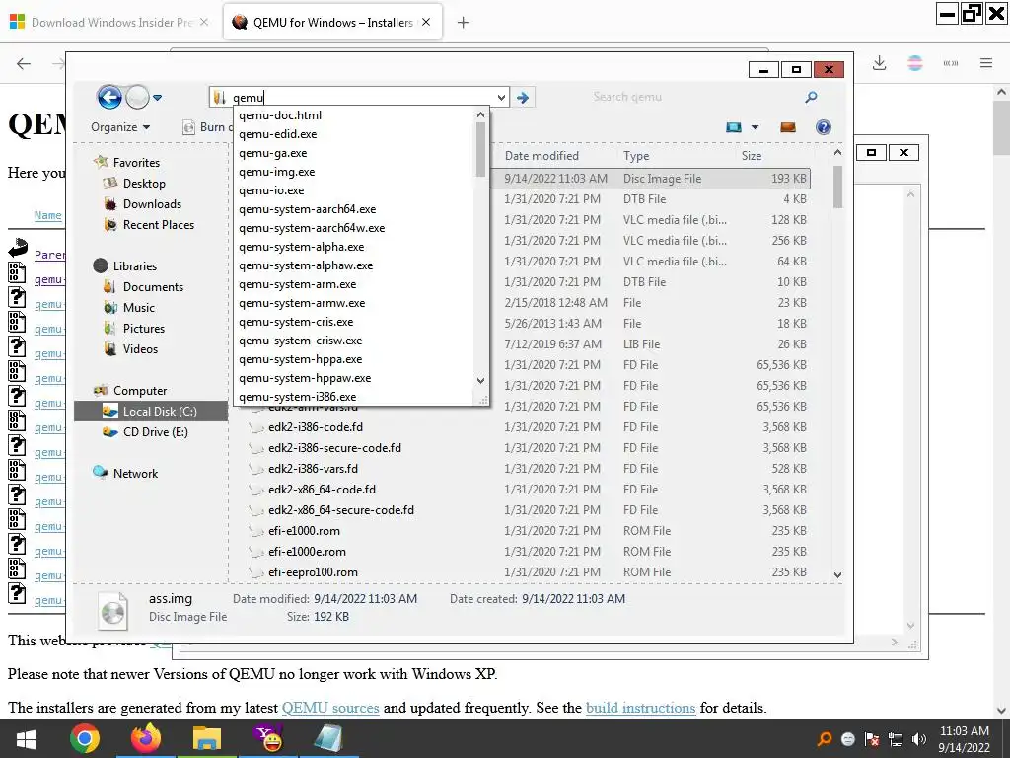Select file edk2-x86_64-code.fd

(x=323, y=490)
